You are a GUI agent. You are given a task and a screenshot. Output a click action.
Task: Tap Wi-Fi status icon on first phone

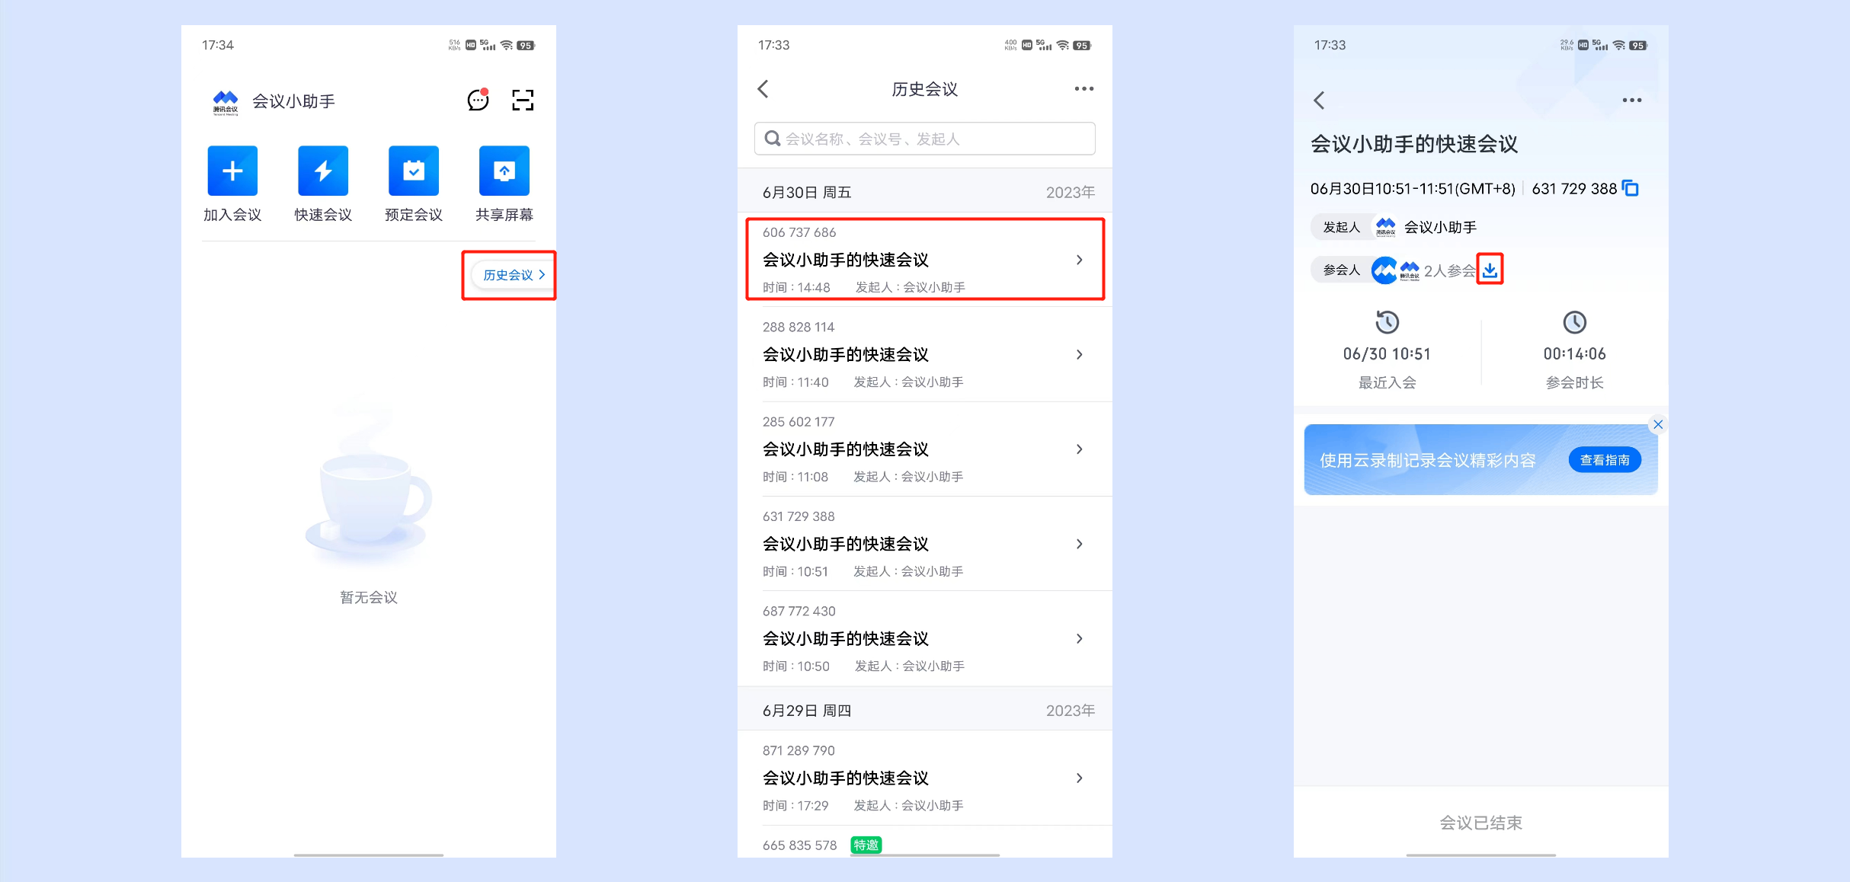(507, 46)
